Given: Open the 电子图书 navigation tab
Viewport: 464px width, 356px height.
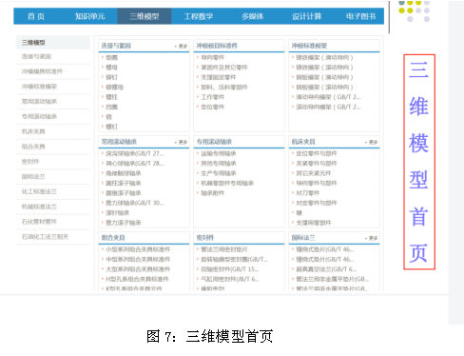Looking at the screenshot, I should pos(360,16).
